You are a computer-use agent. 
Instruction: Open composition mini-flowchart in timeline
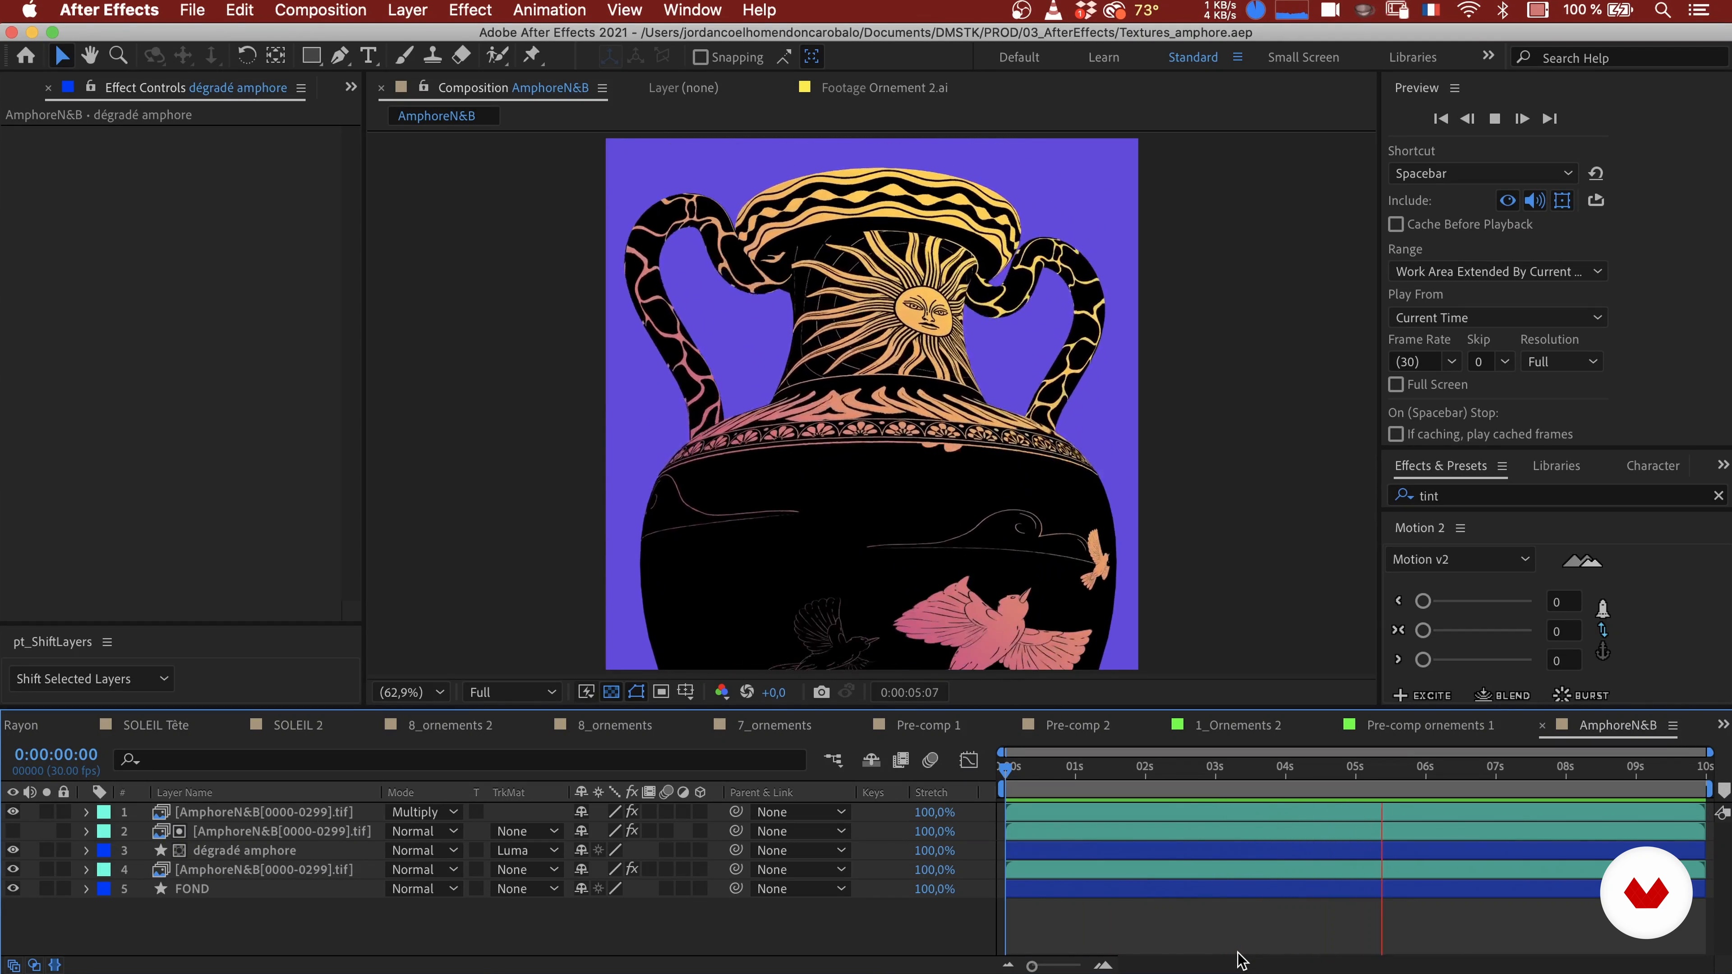pyautogui.click(x=834, y=760)
